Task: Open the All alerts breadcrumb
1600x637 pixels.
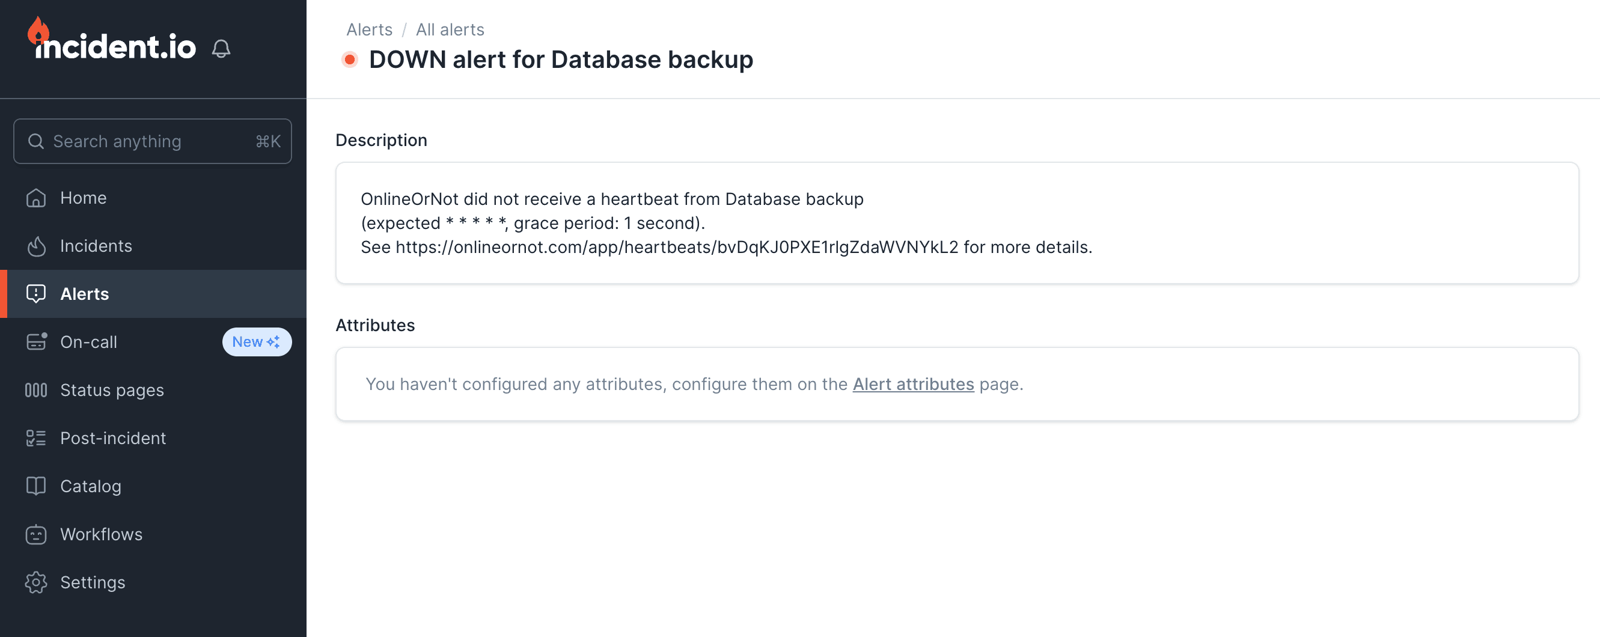Action: [x=450, y=29]
